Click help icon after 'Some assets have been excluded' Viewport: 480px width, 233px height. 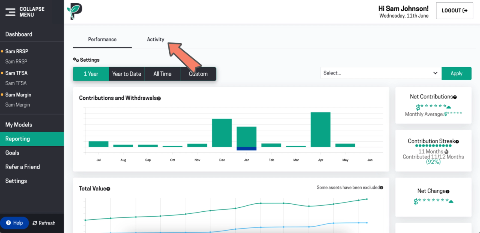pyautogui.click(x=381, y=187)
